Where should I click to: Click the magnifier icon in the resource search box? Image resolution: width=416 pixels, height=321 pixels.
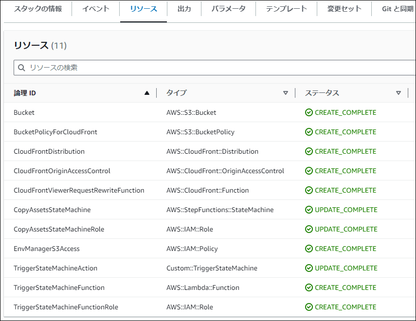pos(21,68)
